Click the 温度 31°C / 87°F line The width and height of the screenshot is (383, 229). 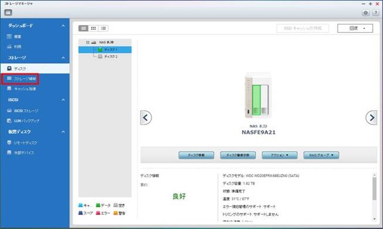coord(236,199)
